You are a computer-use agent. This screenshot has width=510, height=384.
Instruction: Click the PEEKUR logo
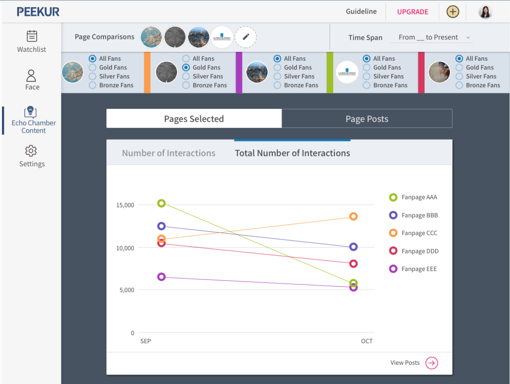point(38,12)
